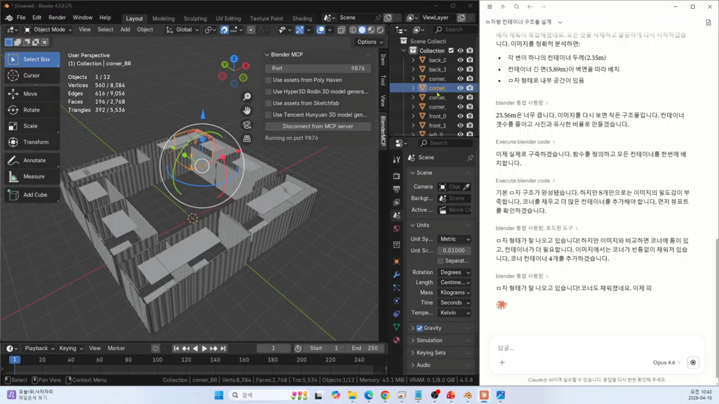The height and width of the screenshot is (404, 719).
Task: Switch to the Modeling workspace tab
Action: (163, 18)
